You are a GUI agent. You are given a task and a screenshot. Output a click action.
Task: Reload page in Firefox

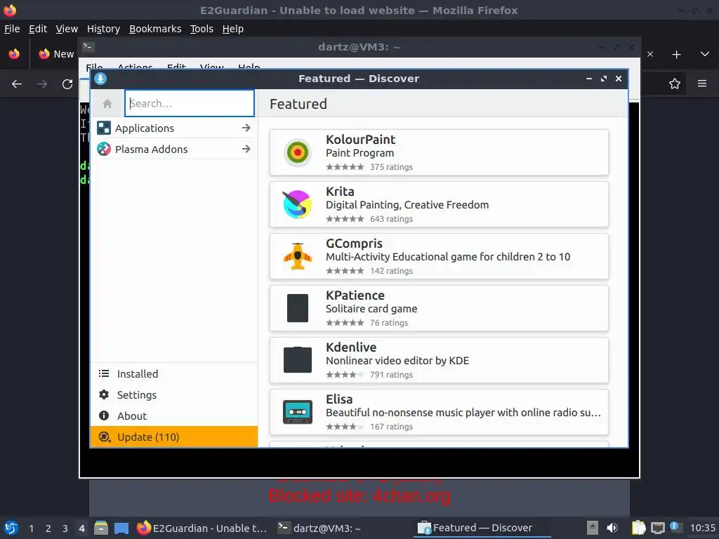67,84
